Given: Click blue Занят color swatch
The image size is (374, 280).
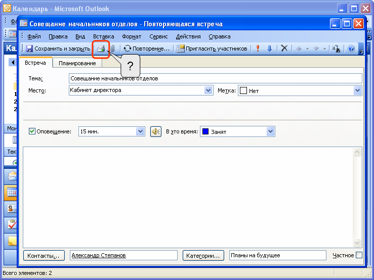Looking at the screenshot, I should [205, 131].
